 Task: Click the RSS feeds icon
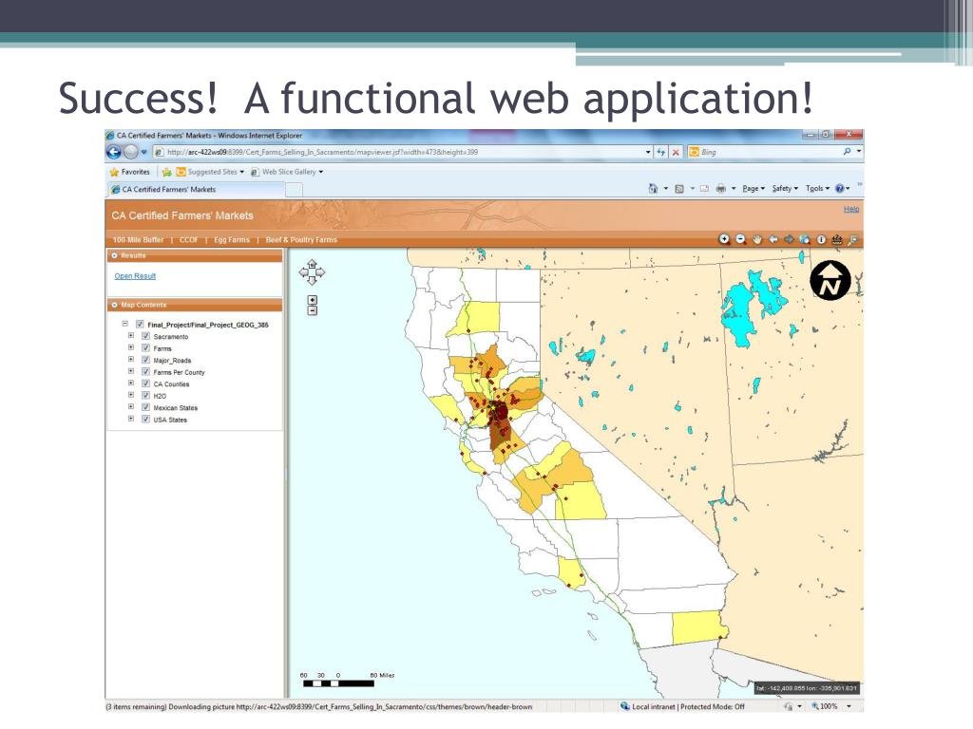pos(678,189)
